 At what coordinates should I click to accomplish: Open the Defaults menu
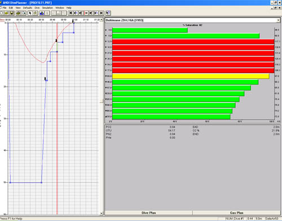(28, 8)
